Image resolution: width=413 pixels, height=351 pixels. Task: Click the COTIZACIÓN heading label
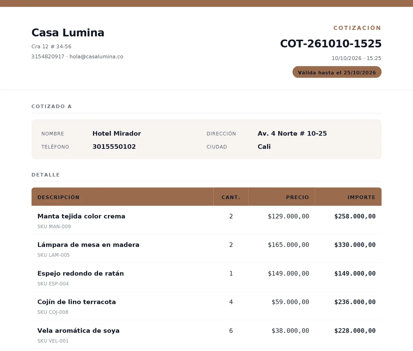coord(357,28)
